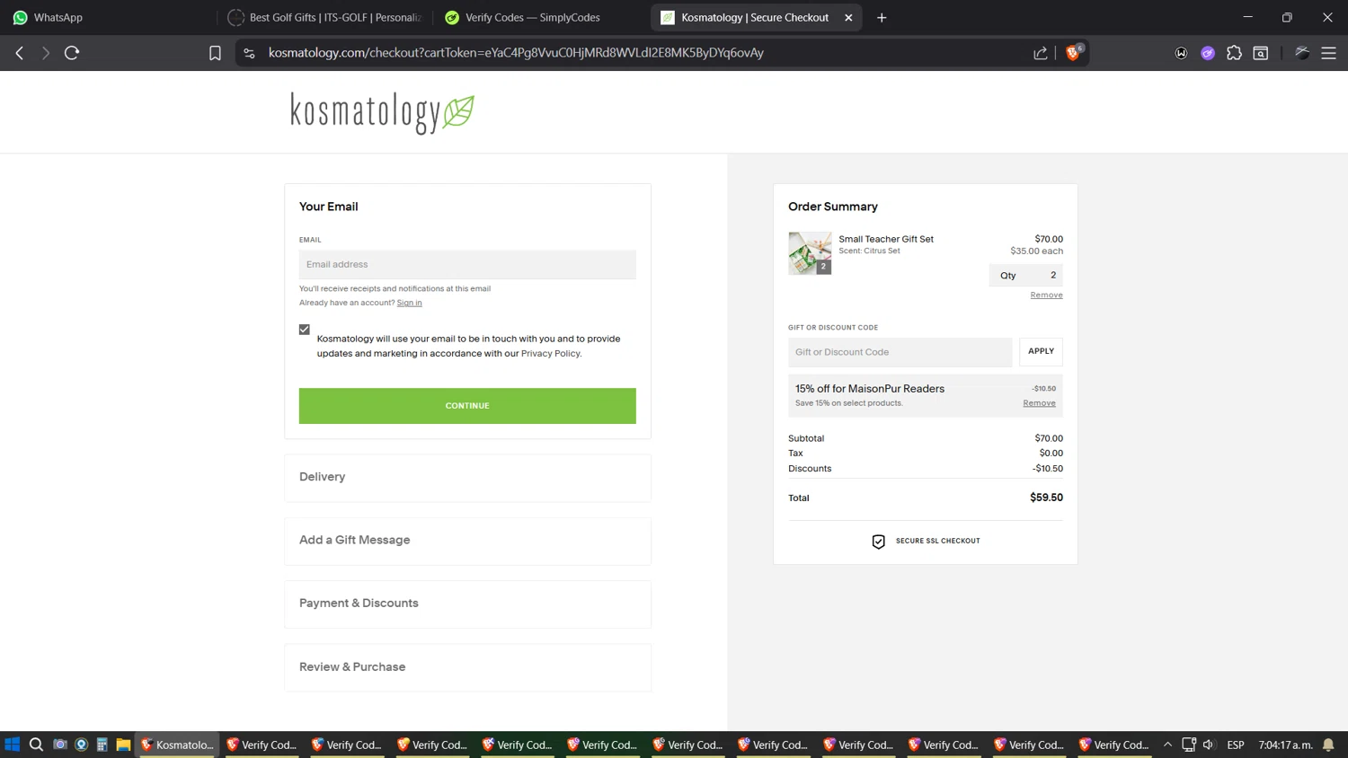
Task: Expand the Review & Purchase section
Action: coord(467,667)
